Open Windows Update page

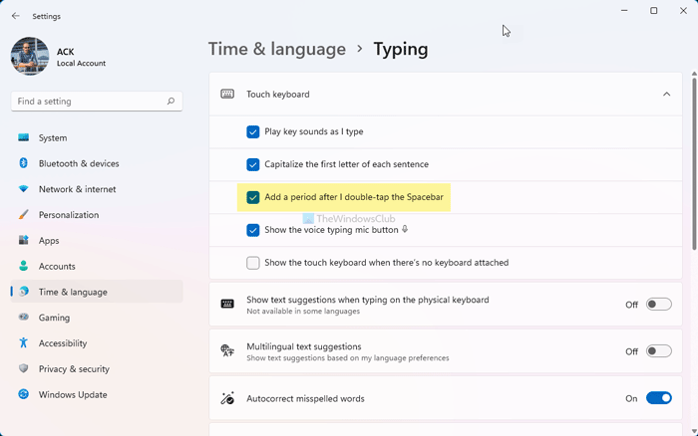(x=73, y=395)
